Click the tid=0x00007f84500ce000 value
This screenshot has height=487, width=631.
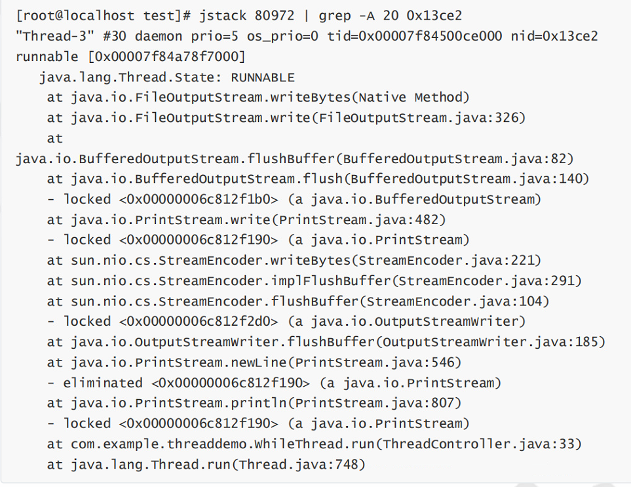414,36
